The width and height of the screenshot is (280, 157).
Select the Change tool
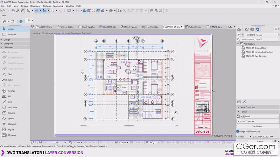click(15, 91)
